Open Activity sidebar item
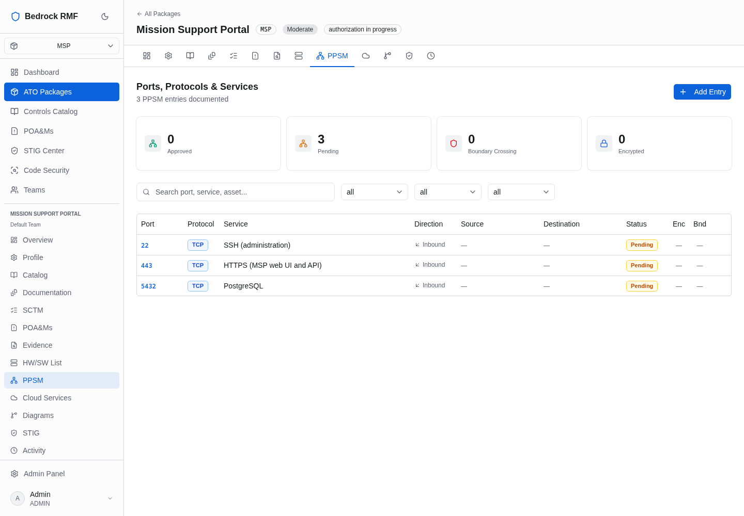Viewport: 744px width, 516px height. [62, 450]
